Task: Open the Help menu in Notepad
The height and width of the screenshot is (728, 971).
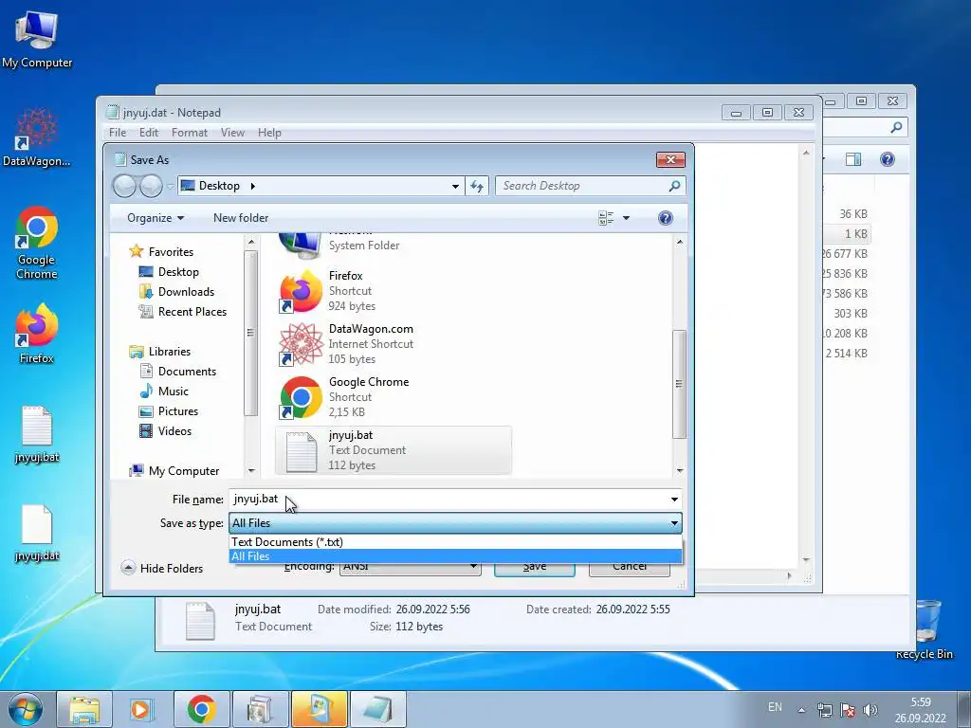Action: click(269, 133)
